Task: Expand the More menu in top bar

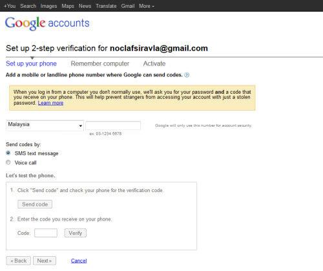Action: tap(147, 6)
